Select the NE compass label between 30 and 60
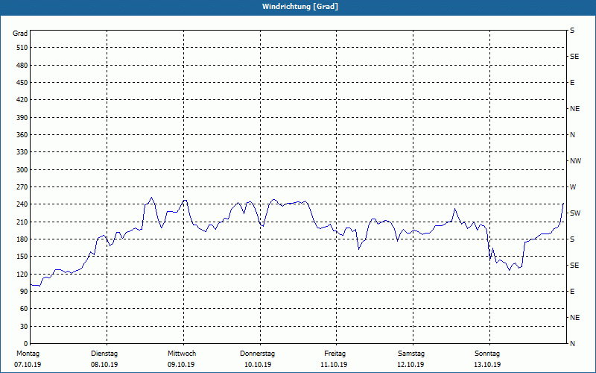 click(x=574, y=318)
